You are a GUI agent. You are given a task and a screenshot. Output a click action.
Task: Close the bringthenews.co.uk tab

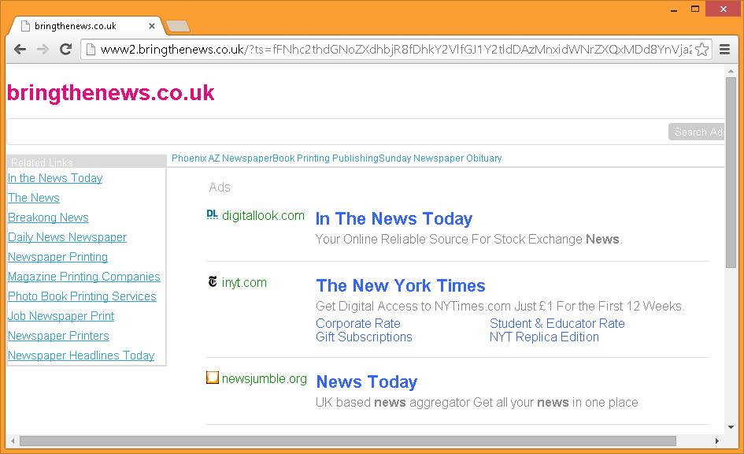[152, 26]
